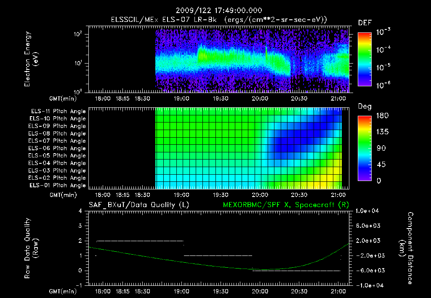Click 20:30 tick on pitch-angle time axis
The width and height of the screenshot is (431, 298).
(299, 195)
